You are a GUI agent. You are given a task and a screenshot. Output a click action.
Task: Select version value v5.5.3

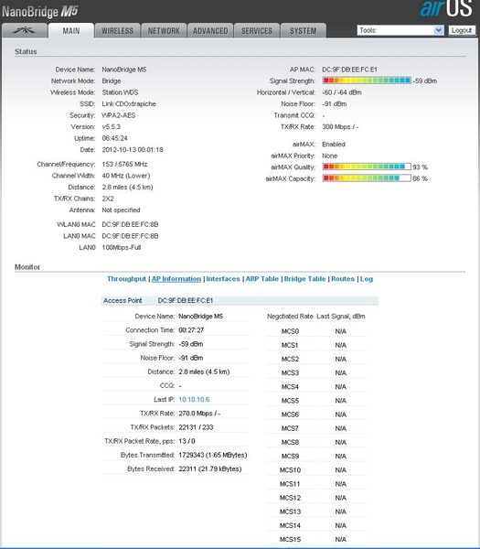pyautogui.click(x=112, y=127)
